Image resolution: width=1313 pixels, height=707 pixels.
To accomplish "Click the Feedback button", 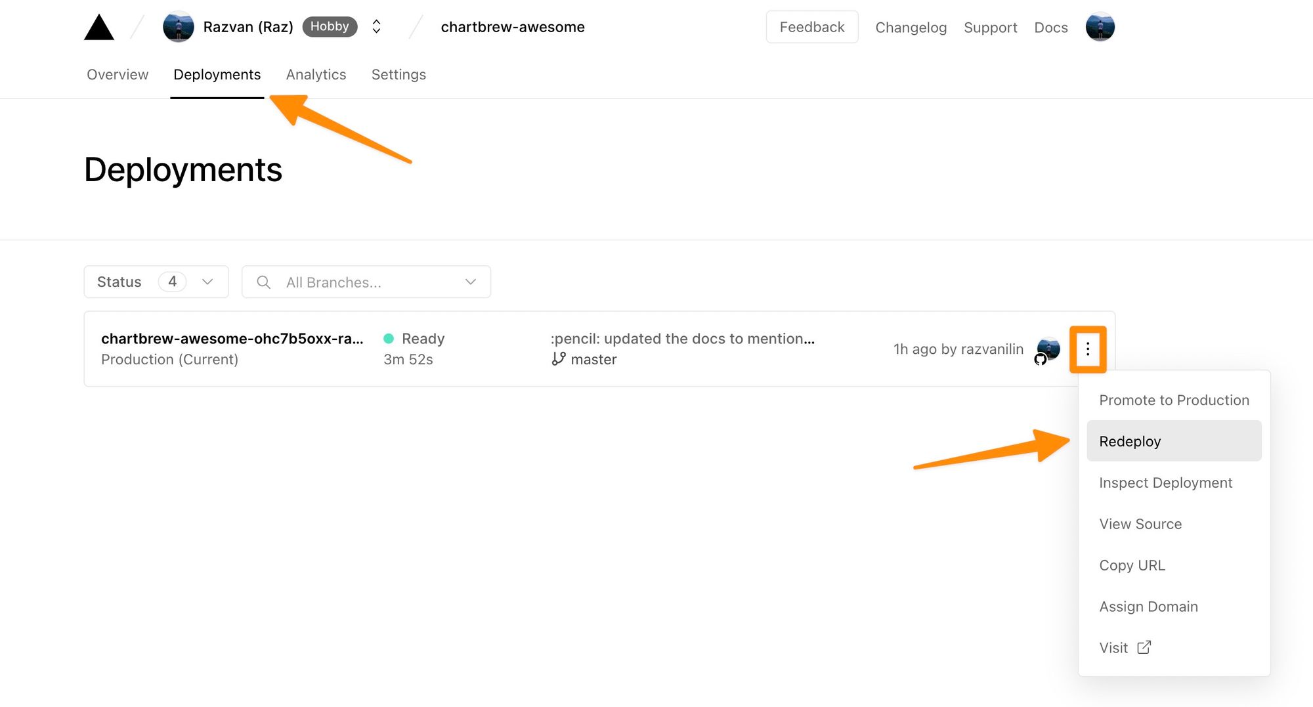I will point(811,27).
